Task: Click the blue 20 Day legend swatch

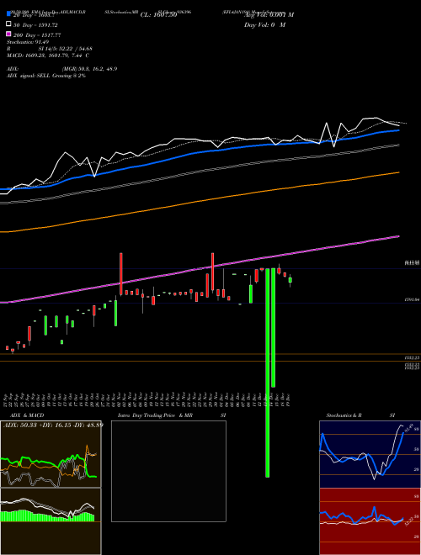Action: coord(8,14)
